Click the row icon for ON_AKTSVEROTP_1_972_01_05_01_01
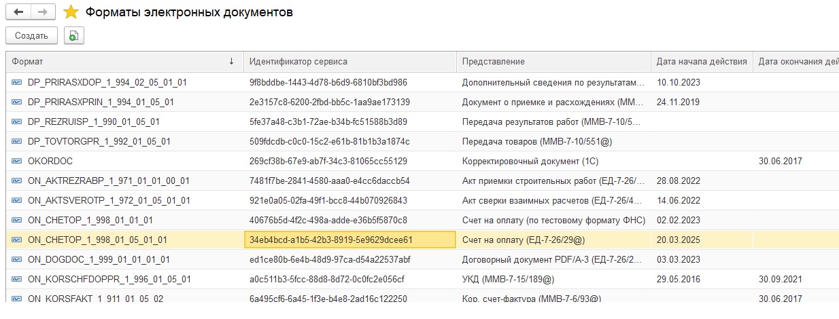 17,200
